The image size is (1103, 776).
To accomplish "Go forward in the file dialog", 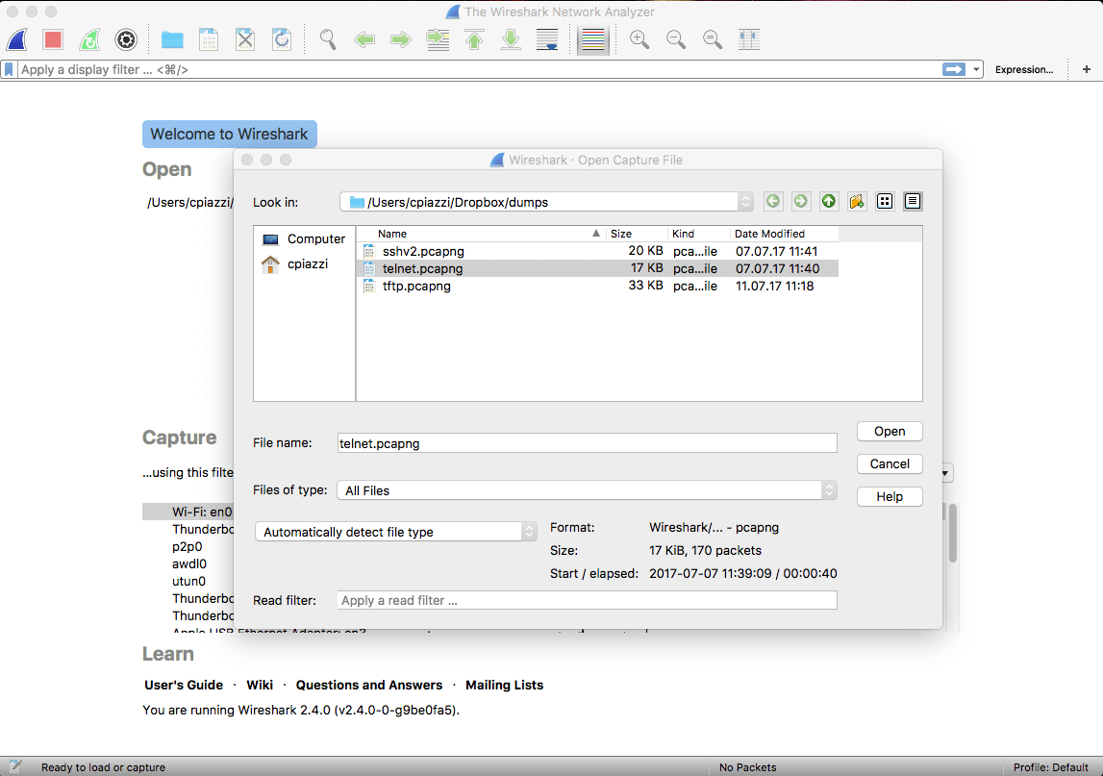I will point(800,202).
